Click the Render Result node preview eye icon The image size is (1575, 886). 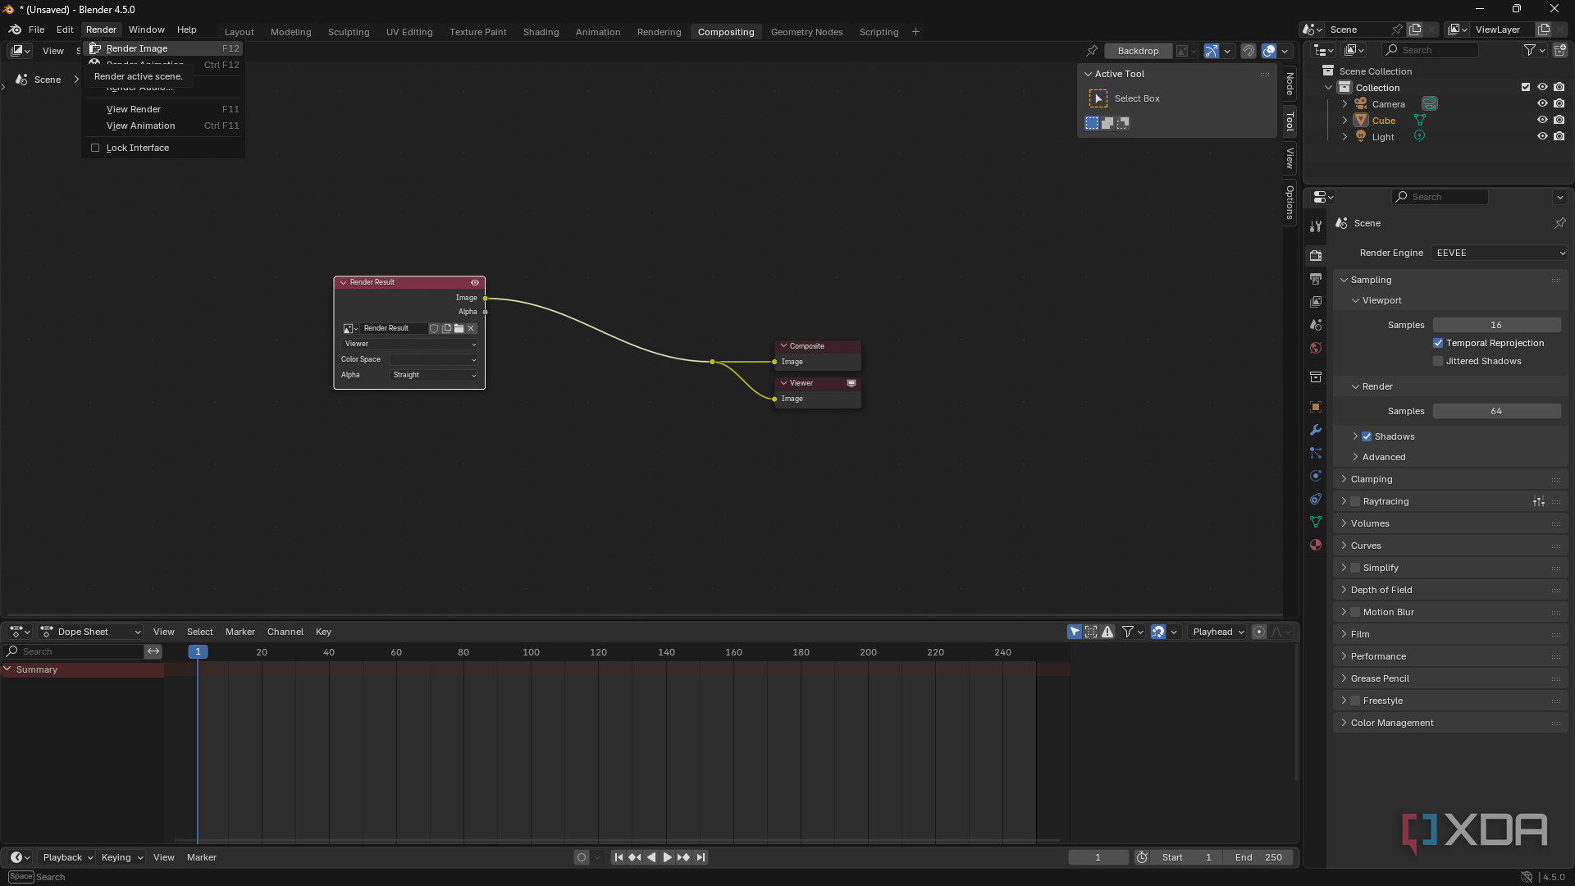coord(474,282)
